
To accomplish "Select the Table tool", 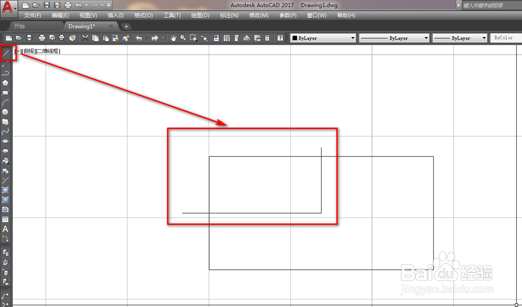I will (x=5, y=219).
